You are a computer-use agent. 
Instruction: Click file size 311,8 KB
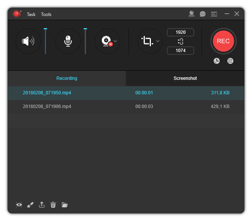coord(220,93)
